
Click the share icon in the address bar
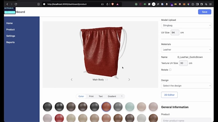point(107,4)
